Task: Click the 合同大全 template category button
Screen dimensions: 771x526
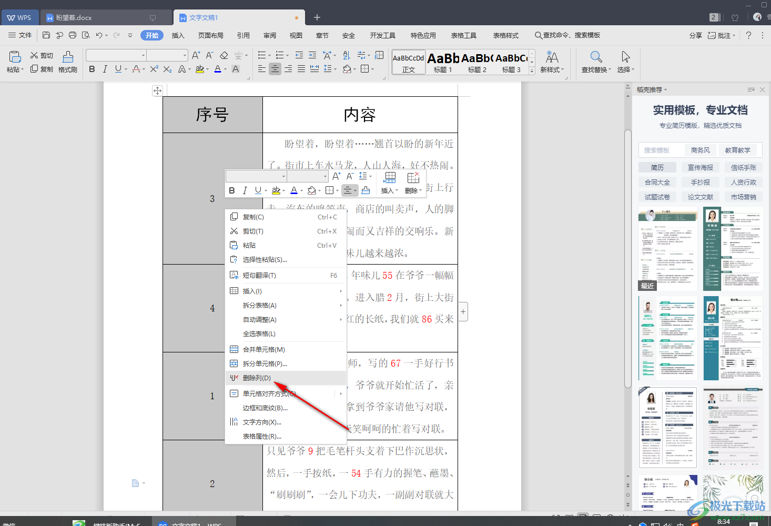Action: pos(657,182)
